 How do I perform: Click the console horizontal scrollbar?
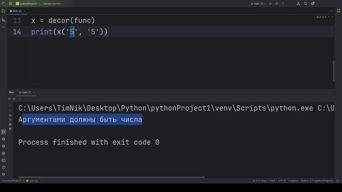tap(112, 177)
